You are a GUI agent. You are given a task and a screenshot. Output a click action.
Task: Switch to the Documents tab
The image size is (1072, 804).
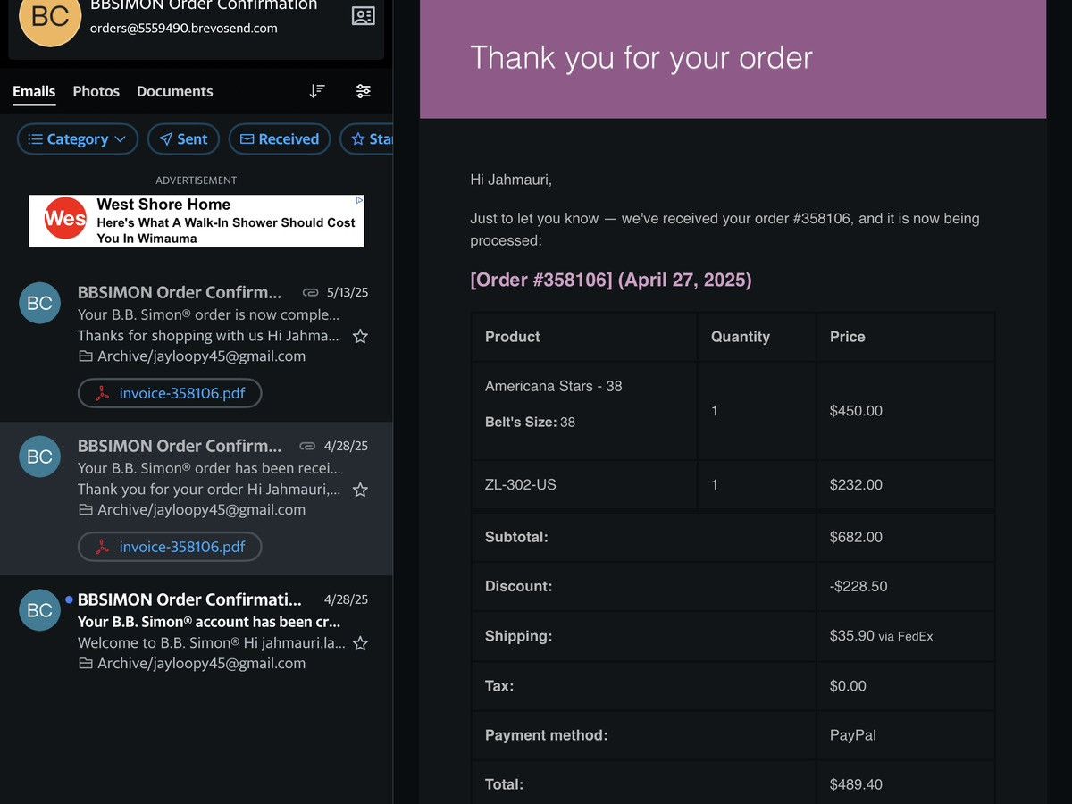tap(175, 91)
